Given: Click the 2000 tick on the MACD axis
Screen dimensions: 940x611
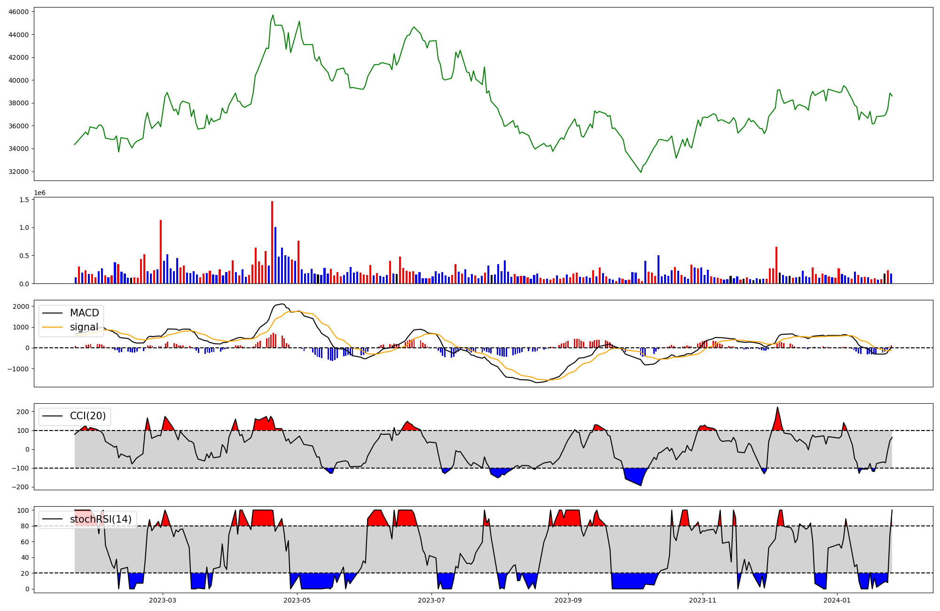Looking at the screenshot, I should [x=20, y=306].
